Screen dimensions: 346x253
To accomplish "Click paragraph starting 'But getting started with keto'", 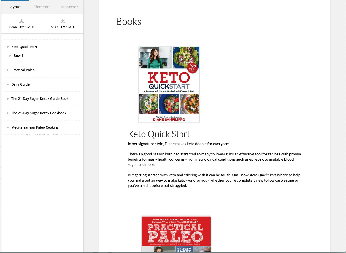I will click(x=214, y=180).
